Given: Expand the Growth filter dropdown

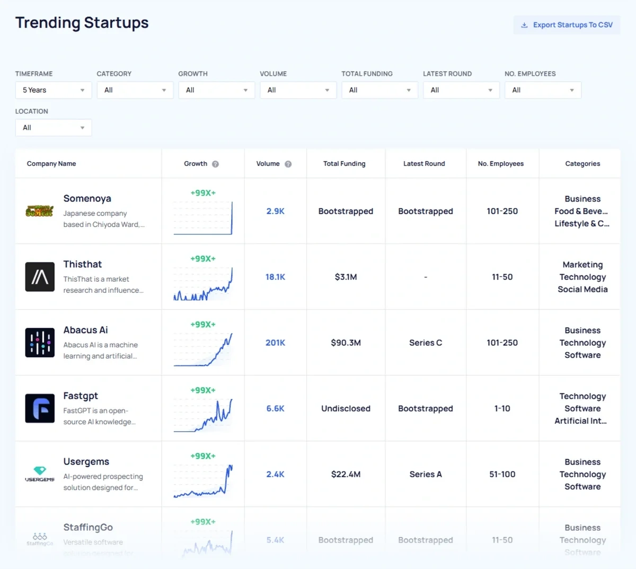Looking at the screenshot, I should (x=217, y=90).
